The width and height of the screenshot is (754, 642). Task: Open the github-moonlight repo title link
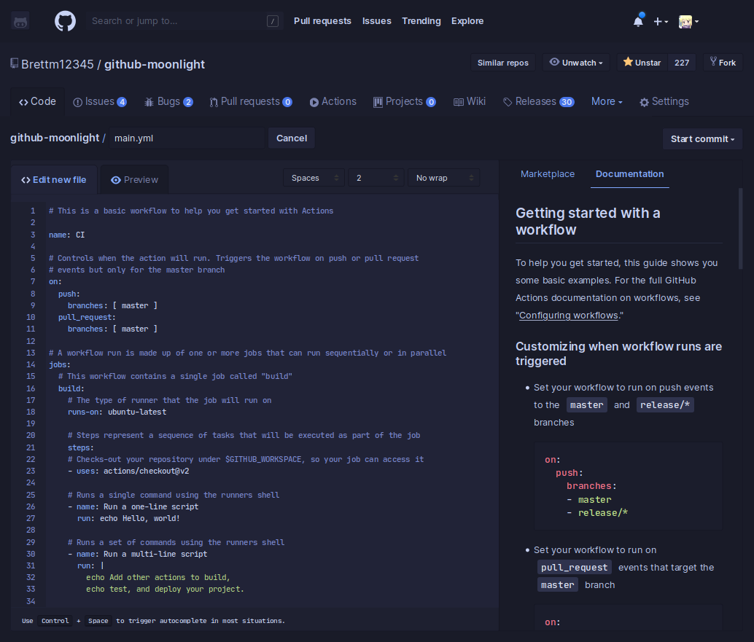pyautogui.click(x=155, y=64)
